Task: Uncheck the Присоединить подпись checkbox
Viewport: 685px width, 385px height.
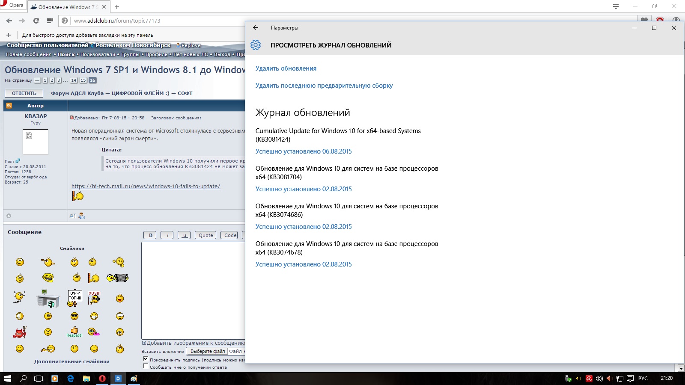Action: 146,359
